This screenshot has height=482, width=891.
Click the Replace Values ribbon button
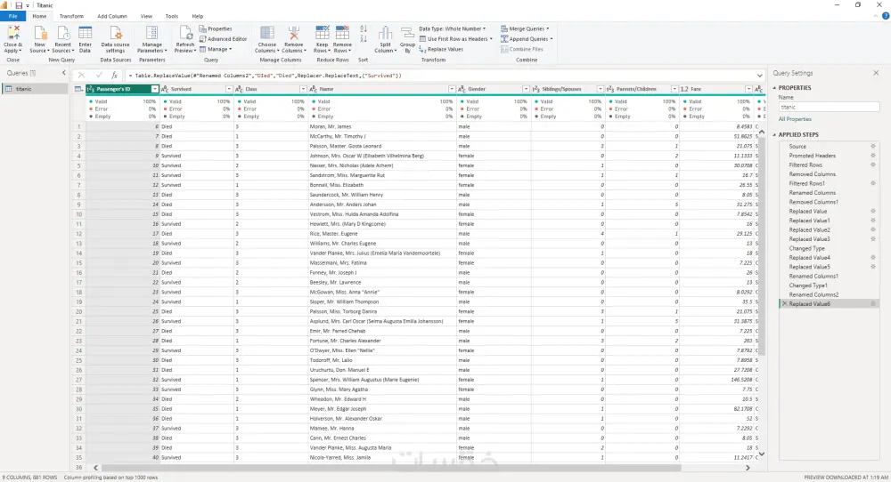click(x=441, y=49)
